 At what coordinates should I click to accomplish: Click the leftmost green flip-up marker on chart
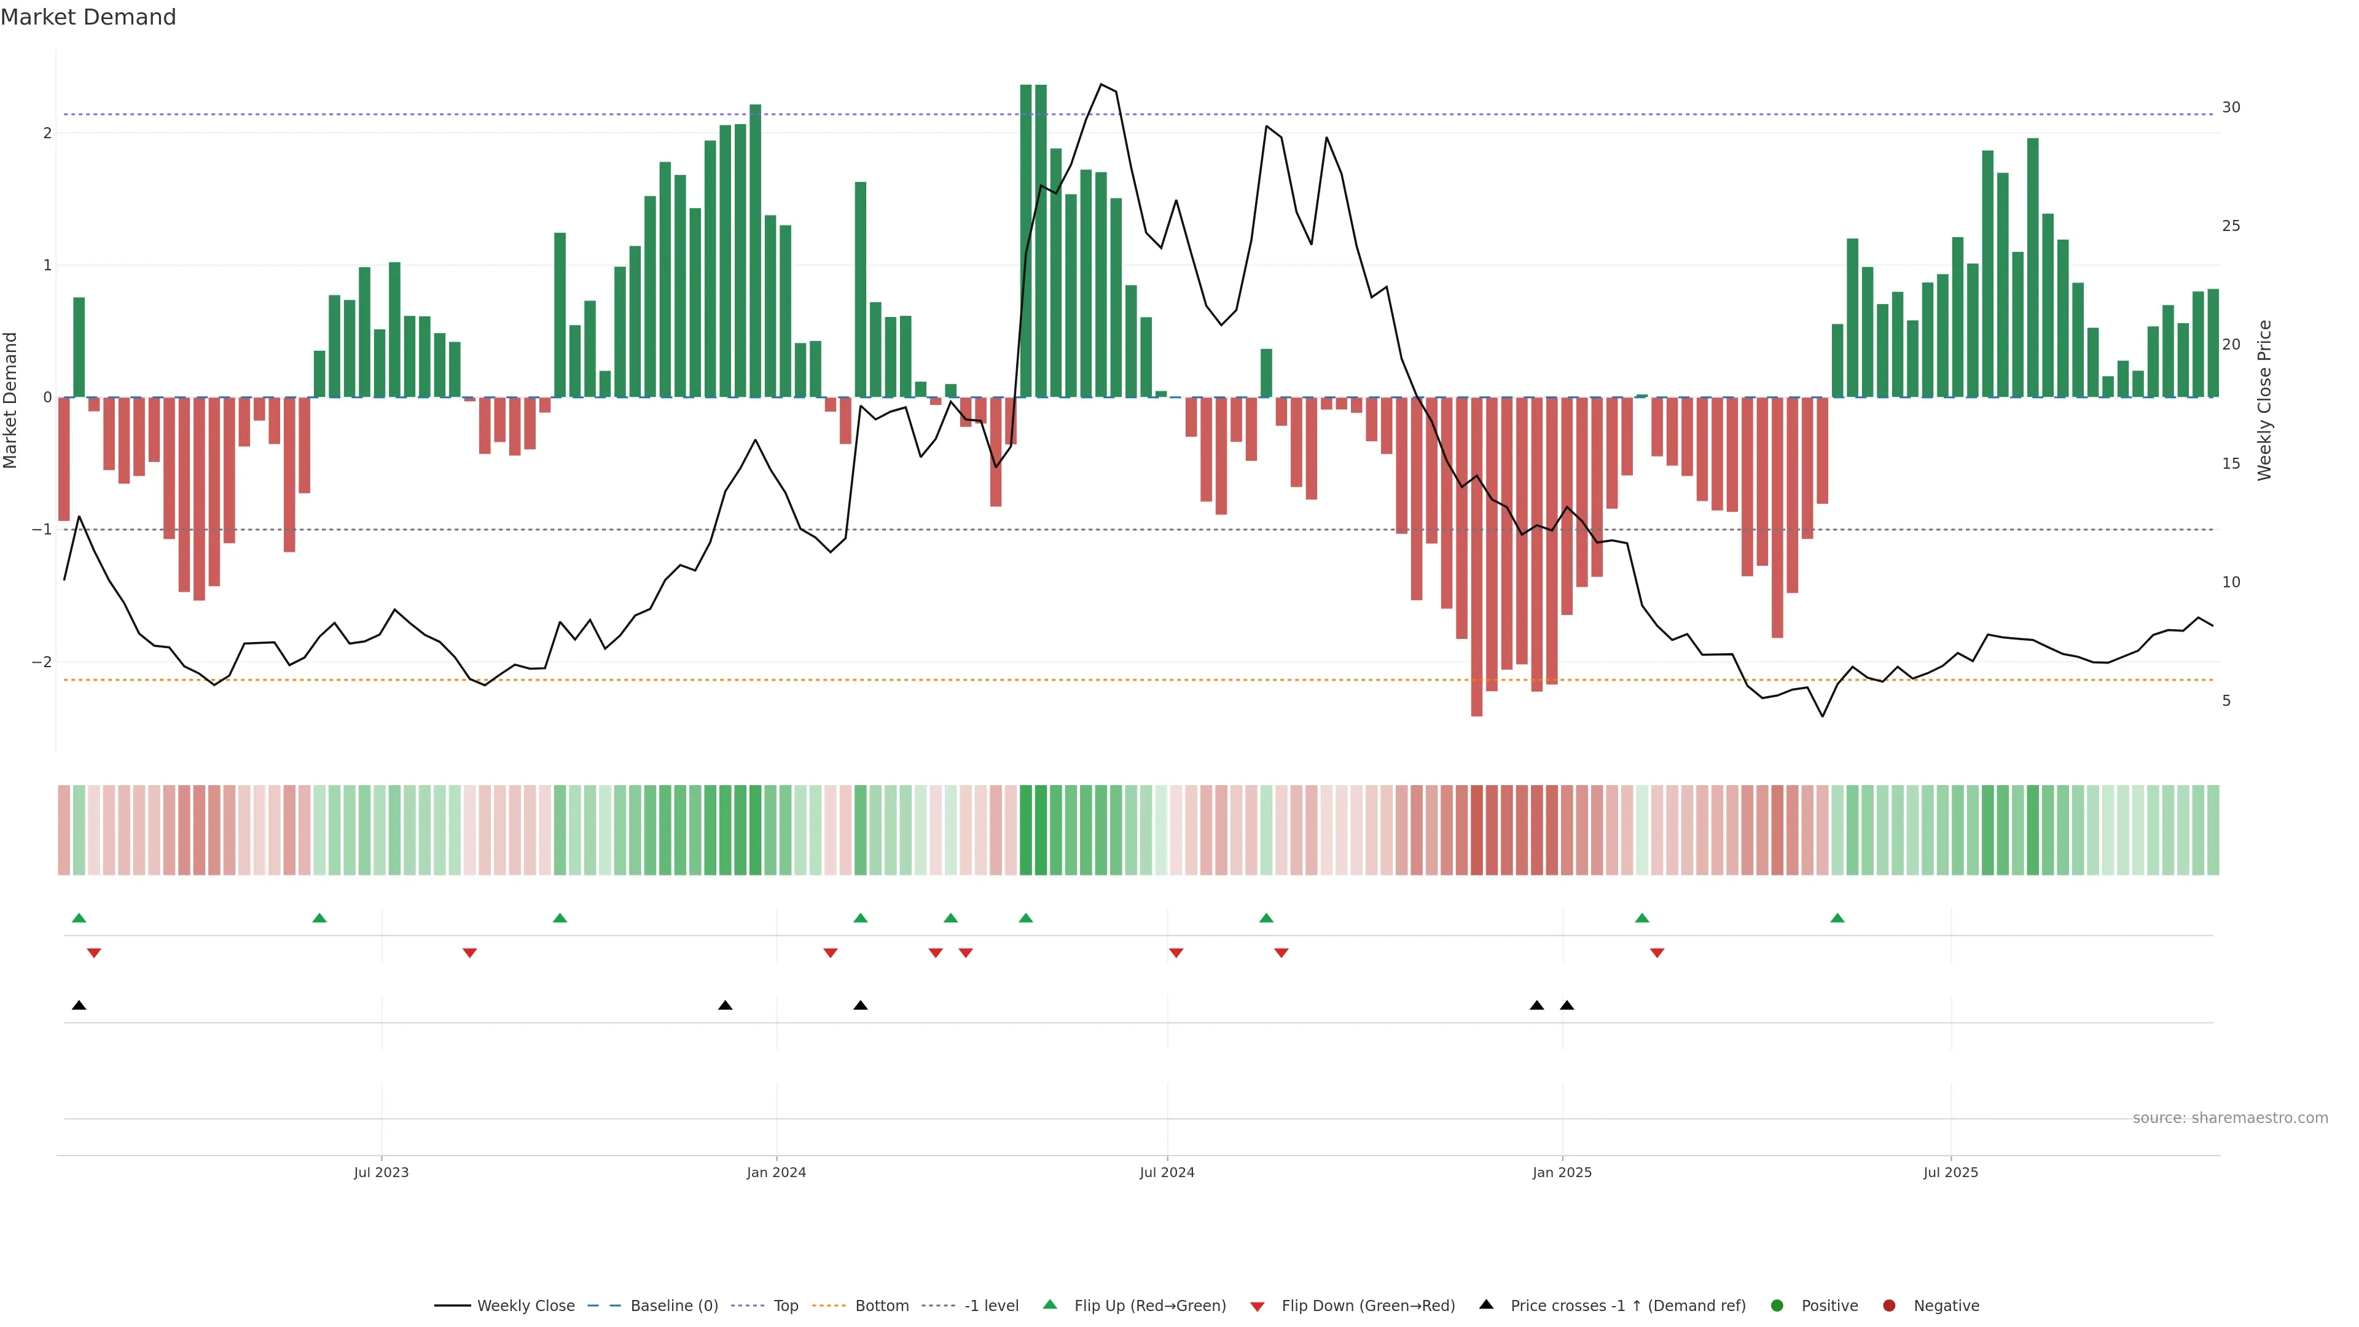(x=79, y=918)
